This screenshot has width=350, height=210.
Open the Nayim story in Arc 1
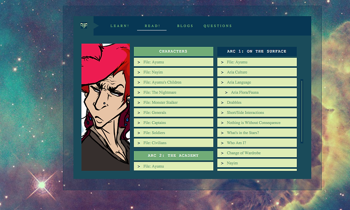point(257,163)
